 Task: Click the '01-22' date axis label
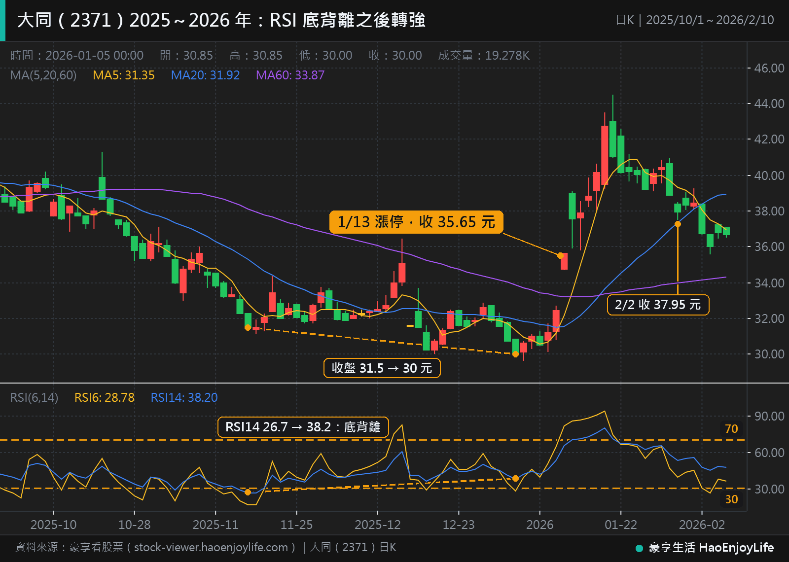(x=621, y=525)
